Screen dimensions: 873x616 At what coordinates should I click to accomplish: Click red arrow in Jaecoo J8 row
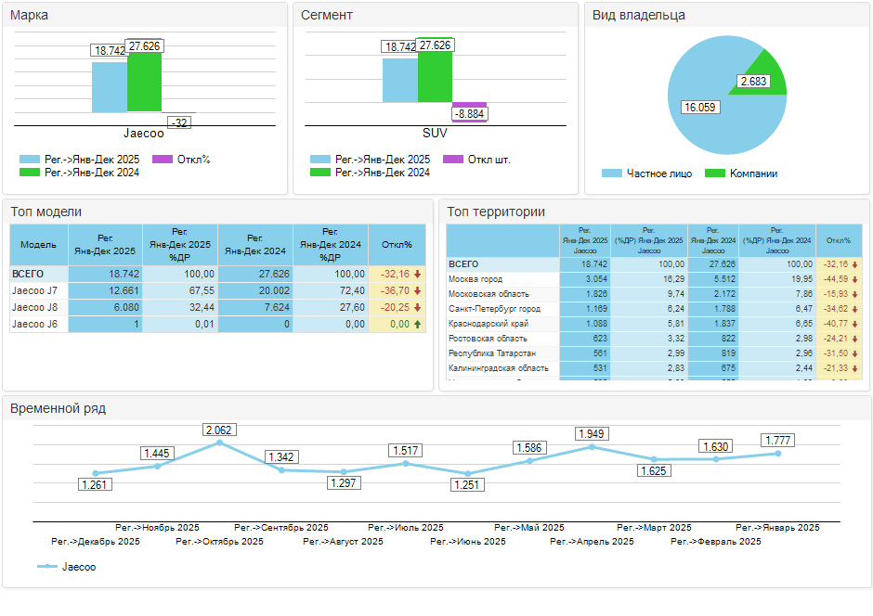(418, 307)
